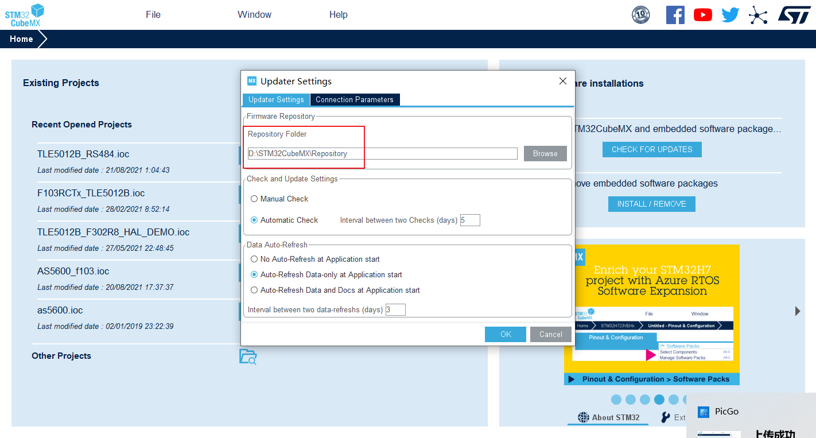Click the Repository Folder path field

[383, 154]
